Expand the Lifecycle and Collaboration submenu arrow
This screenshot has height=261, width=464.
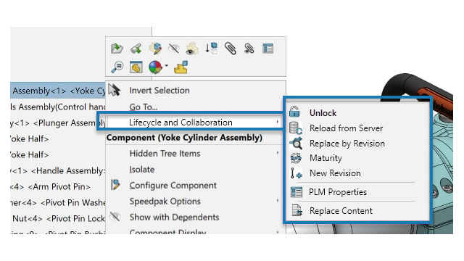(x=277, y=122)
